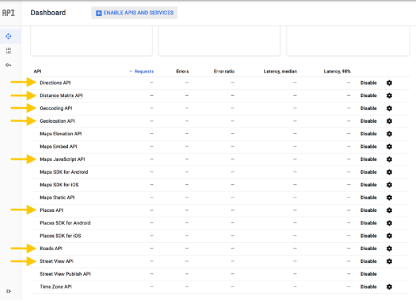Open the Credentials key icon in sidebar
416x303 pixels.
coord(9,65)
